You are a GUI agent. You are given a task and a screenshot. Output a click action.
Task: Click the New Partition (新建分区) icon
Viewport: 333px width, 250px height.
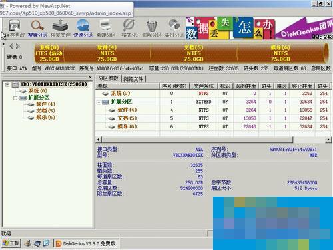coord(106,29)
